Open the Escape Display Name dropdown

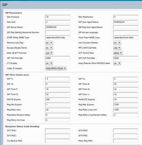coord(49,48)
